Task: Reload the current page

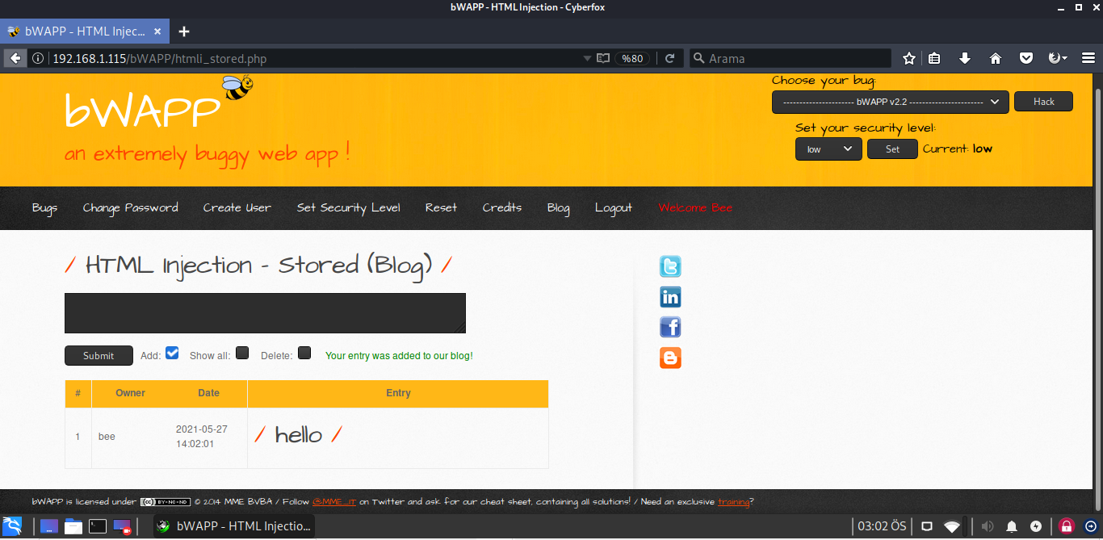Action: coord(669,58)
